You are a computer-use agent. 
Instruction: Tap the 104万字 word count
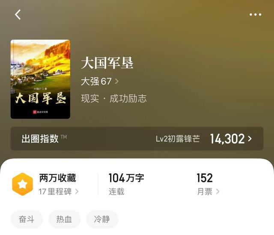click(x=126, y=178)
